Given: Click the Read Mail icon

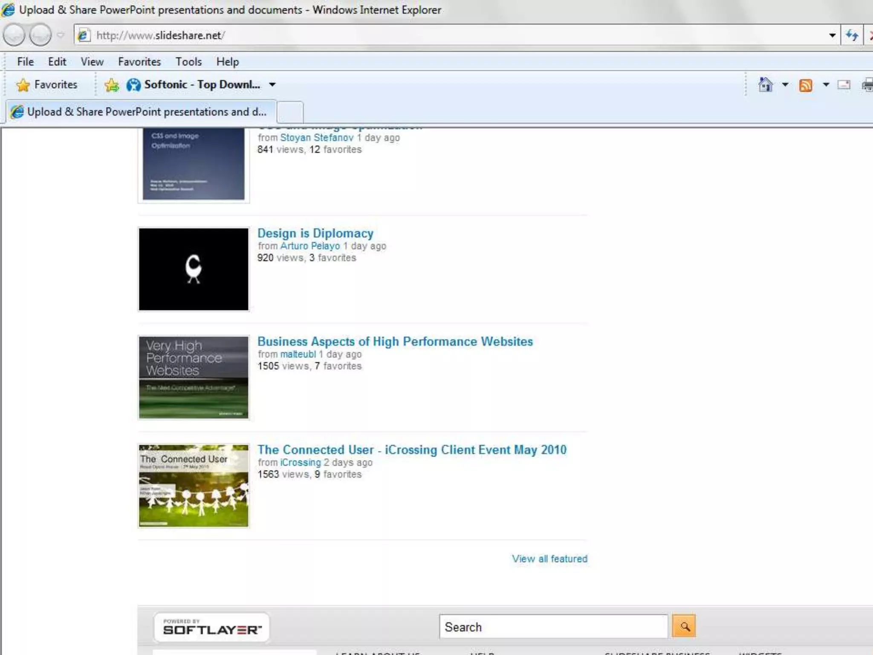Looking at the screenshot, I should point(844,85).
